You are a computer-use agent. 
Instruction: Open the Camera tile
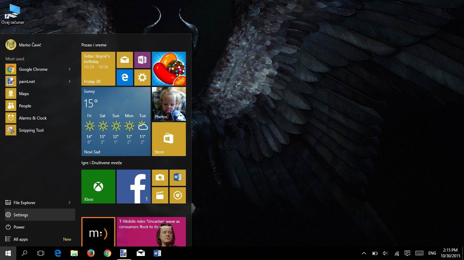[x=160, y=178]
